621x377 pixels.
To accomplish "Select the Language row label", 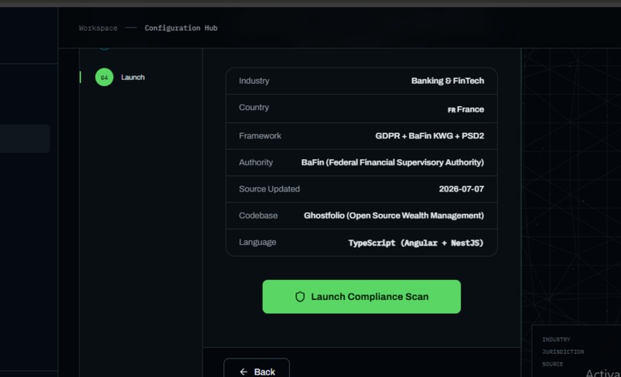I will point(257,242).
